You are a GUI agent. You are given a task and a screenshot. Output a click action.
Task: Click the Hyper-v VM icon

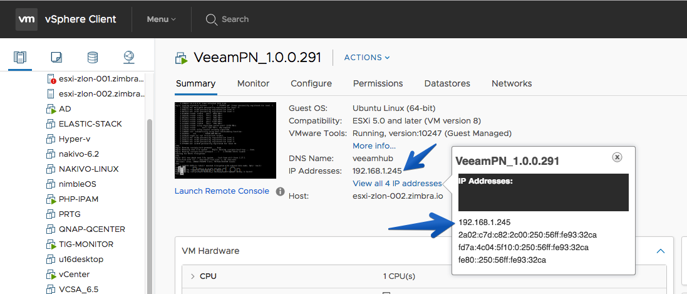50,139
